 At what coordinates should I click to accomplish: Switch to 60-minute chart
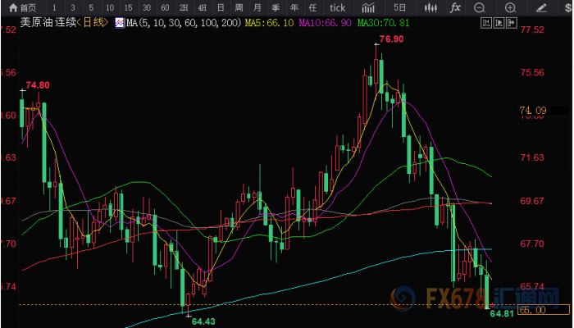click(165, 7)
